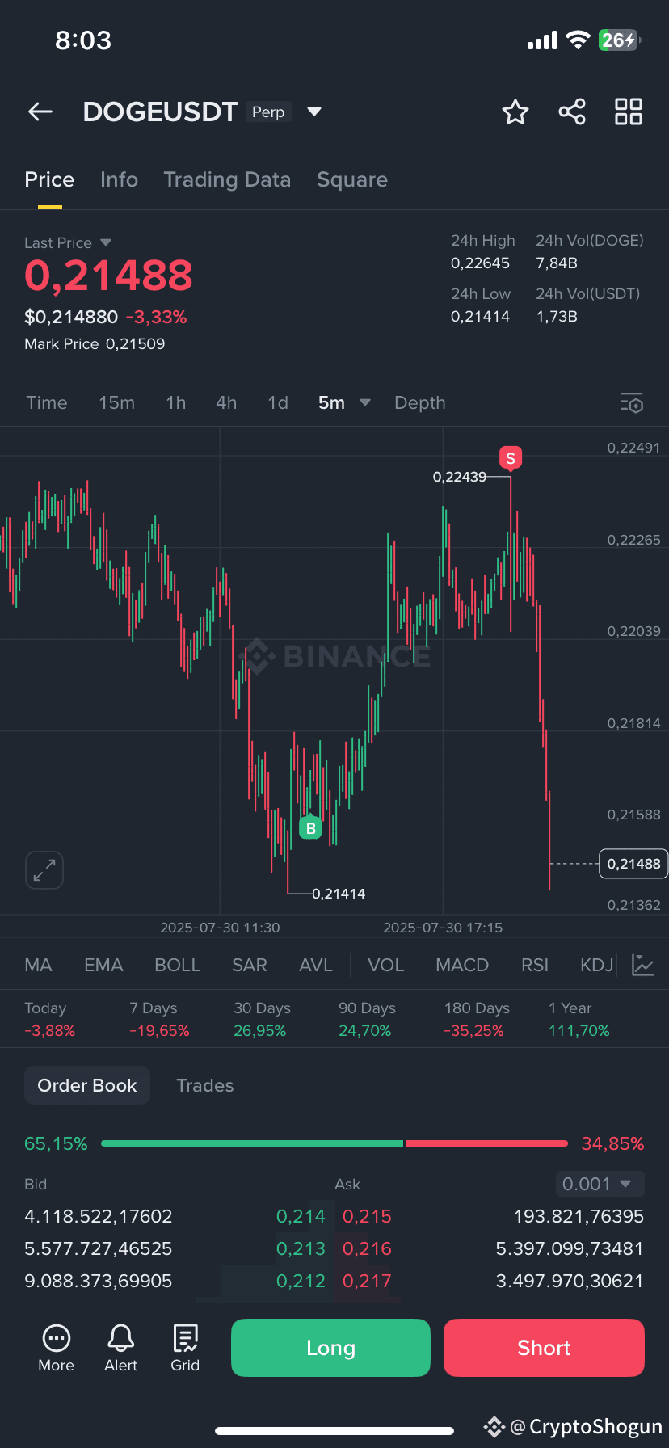Viewport: 669px width, 1448px height.
Task: Switch to the Info tab
Action: coord(119,179)
